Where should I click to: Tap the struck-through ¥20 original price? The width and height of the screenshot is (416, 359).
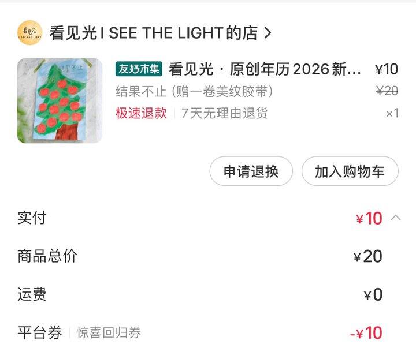tap(387, 91)
